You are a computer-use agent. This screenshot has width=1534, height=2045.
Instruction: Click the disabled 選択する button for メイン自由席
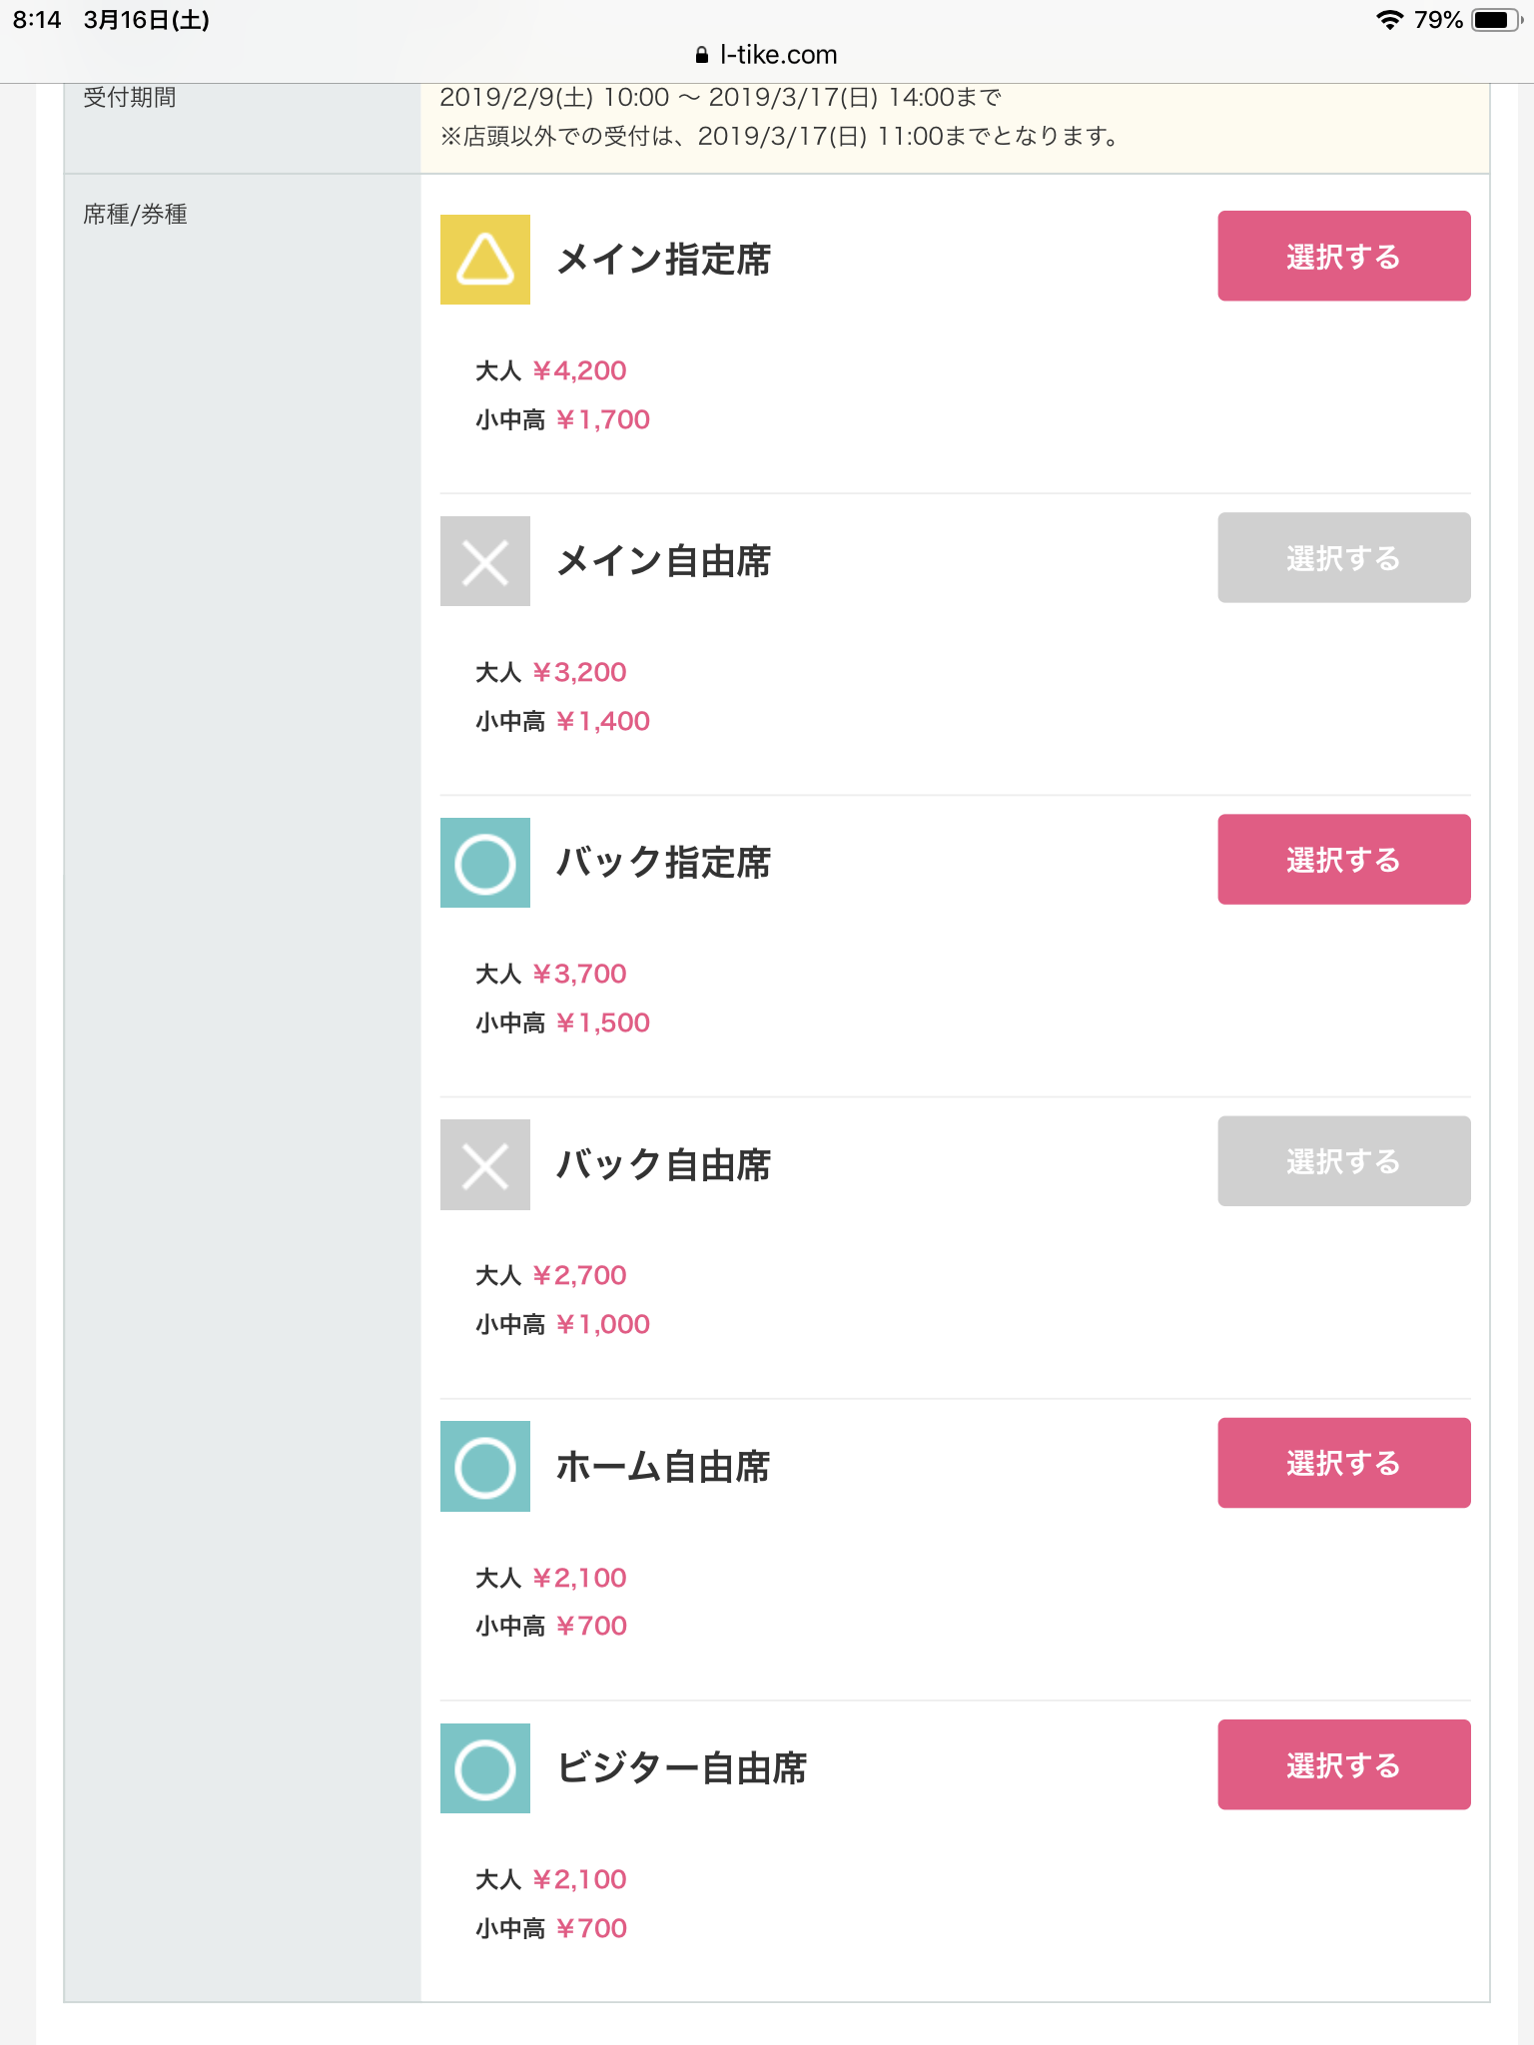pyautogui.click(x=1344, y=557)
